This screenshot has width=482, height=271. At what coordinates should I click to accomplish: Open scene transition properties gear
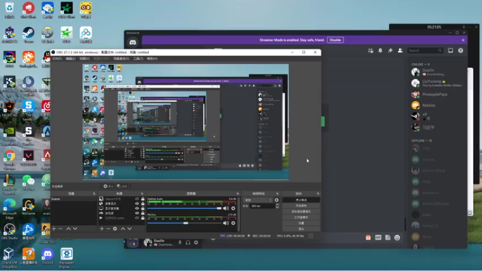(277, 200)
